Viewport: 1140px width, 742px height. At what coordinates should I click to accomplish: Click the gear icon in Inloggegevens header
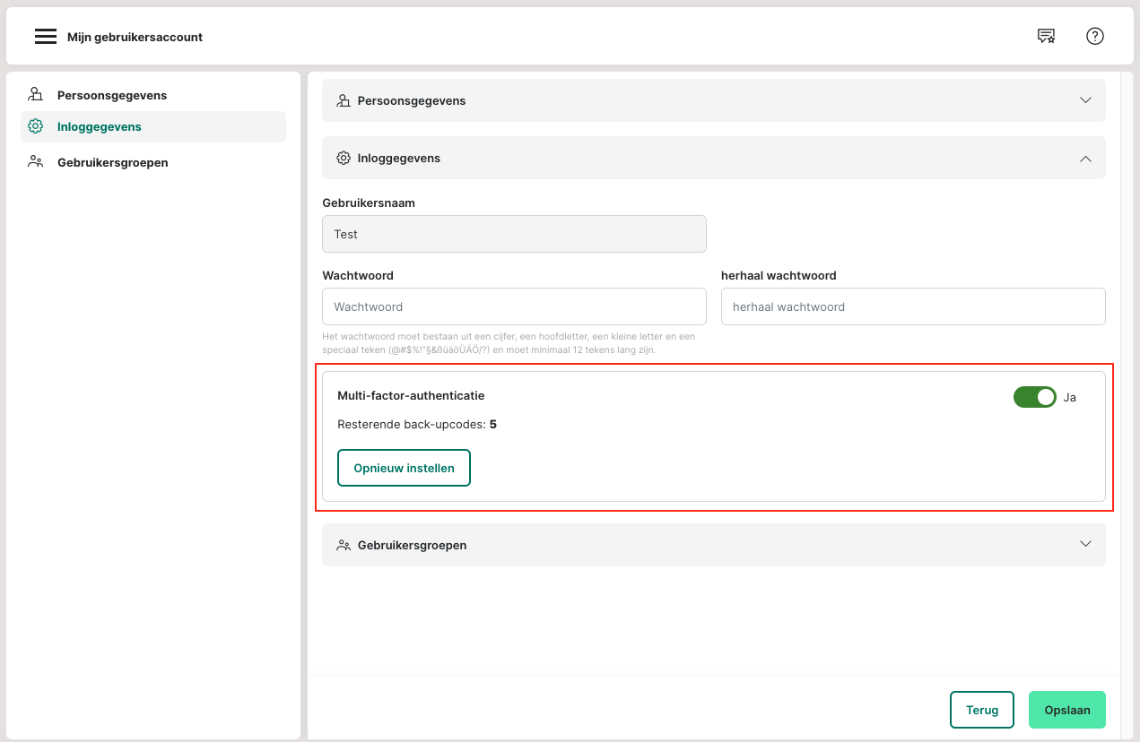click(x=344, y=158)
